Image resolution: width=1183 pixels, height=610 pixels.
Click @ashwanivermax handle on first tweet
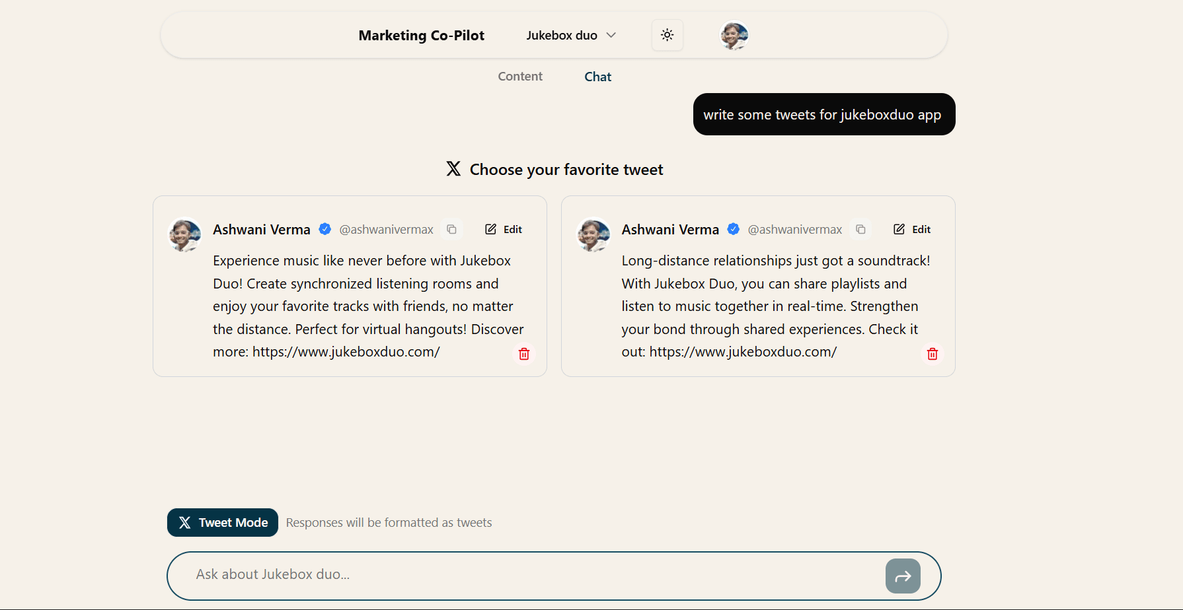coord(386,229)
